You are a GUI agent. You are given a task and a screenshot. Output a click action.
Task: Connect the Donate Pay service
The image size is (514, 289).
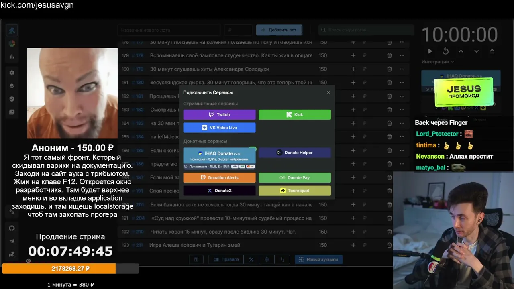pos(295,177)
